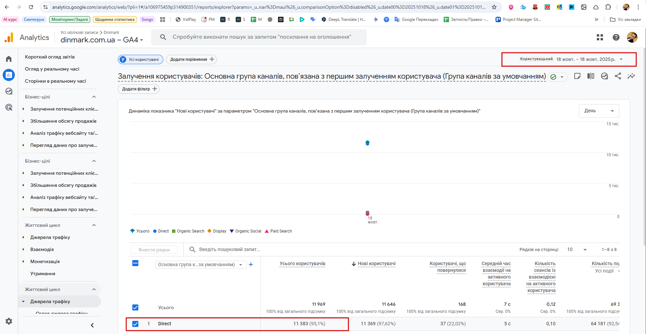This screenshot has height=334, width=646.
Task: Open the Chrome extensions puzzle icon
Action: [608, 7]
